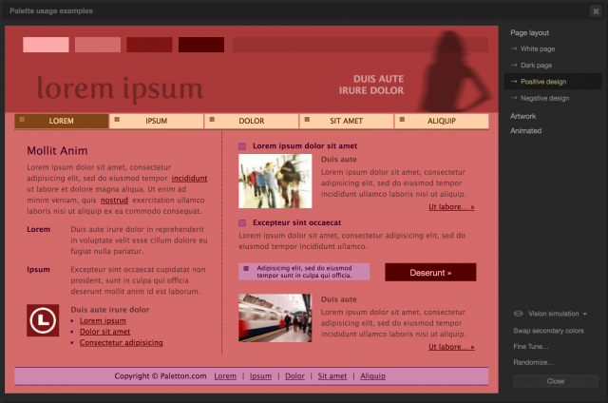Click the blurred crowd photo thumbnail
This screenshot has width=608, height=403.
(x=275, y=181)
